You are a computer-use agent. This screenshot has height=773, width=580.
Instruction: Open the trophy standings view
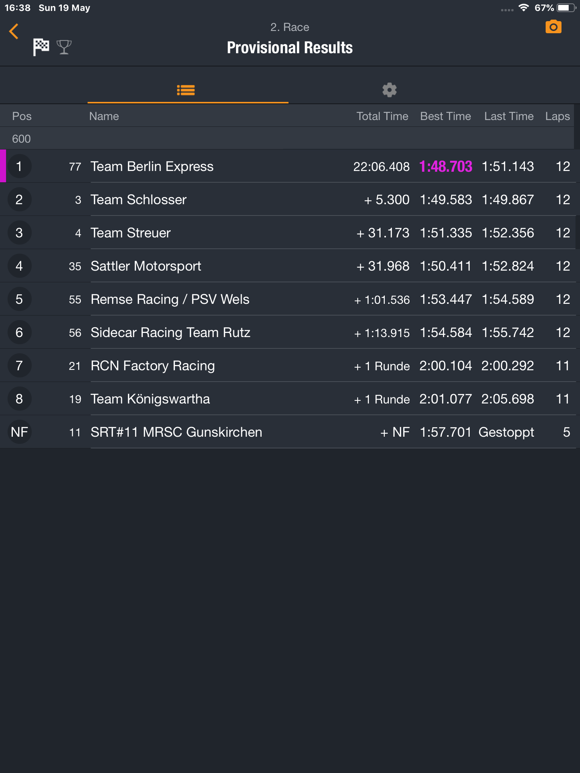64,47
